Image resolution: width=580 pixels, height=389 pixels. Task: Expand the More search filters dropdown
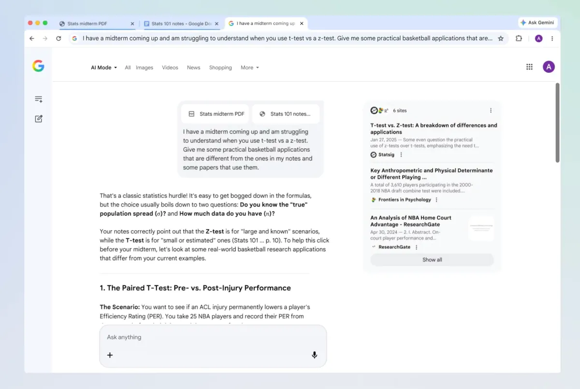point(249,68)
